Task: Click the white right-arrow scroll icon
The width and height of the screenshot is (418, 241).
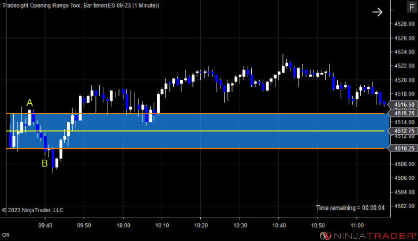Action: 377,12
